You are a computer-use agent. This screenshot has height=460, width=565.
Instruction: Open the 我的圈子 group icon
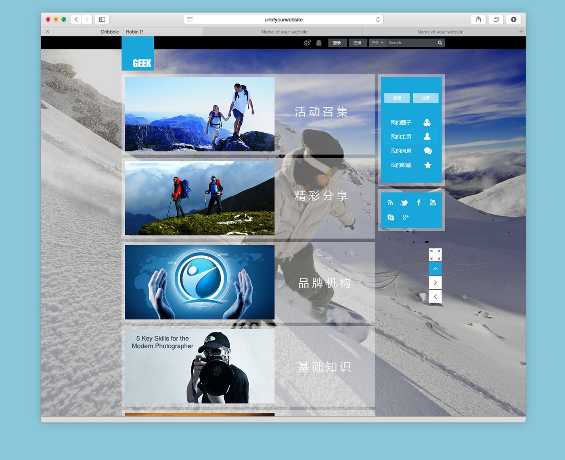coord(427,122)
